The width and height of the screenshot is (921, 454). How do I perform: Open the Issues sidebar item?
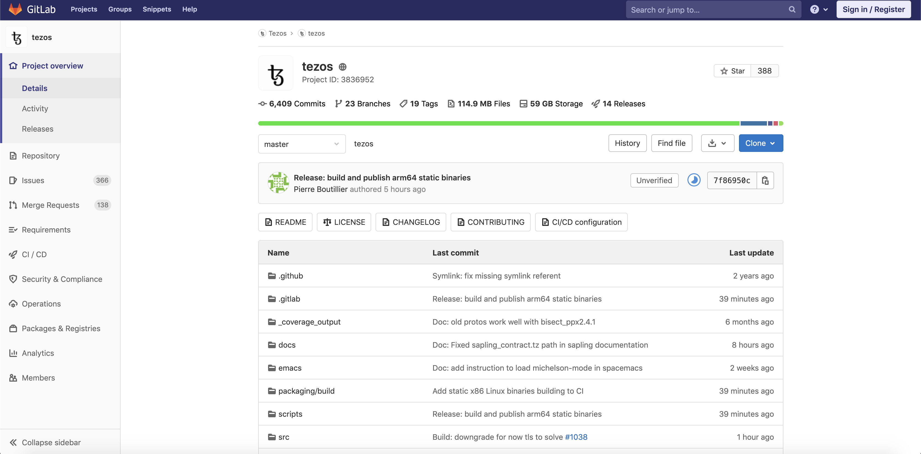33,180
